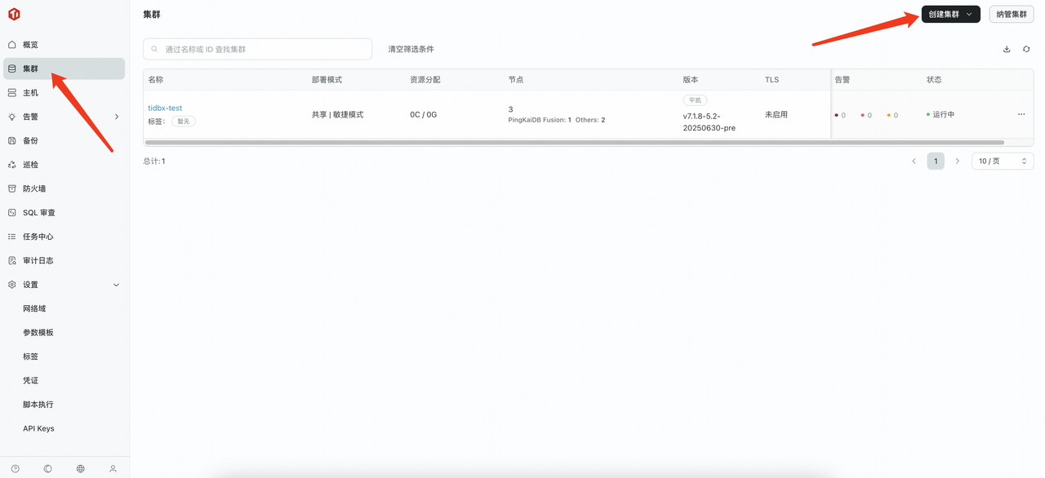The width and height of the screenshot is (1045, 478).
Task: Open the tidbx-test cluster link
Action: point(165,107)
